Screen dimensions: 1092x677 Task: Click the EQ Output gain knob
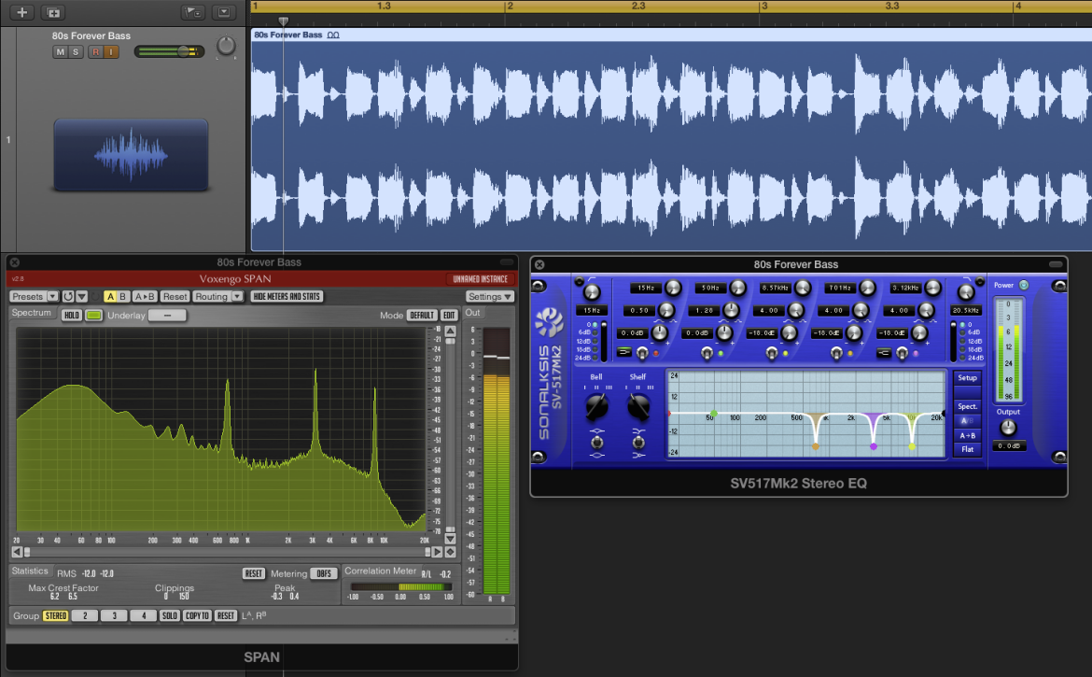pos(1008,428)
